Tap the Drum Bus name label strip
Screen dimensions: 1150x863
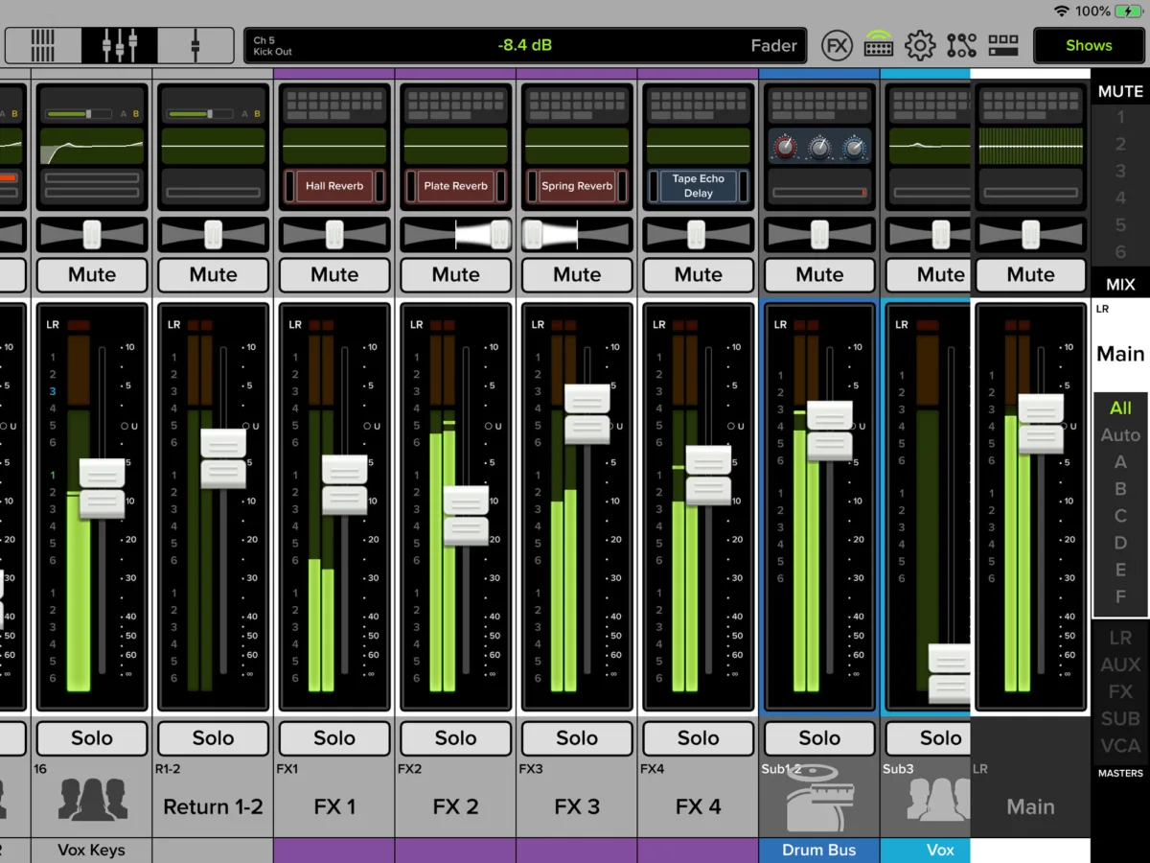point(819,851)
